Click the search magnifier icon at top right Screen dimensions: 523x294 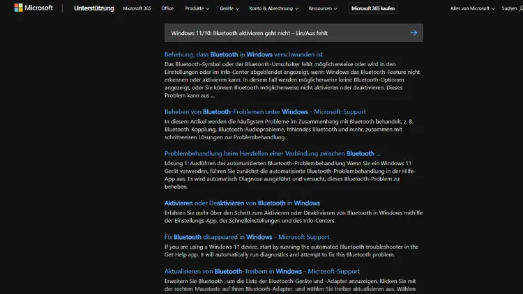(520, 8)
